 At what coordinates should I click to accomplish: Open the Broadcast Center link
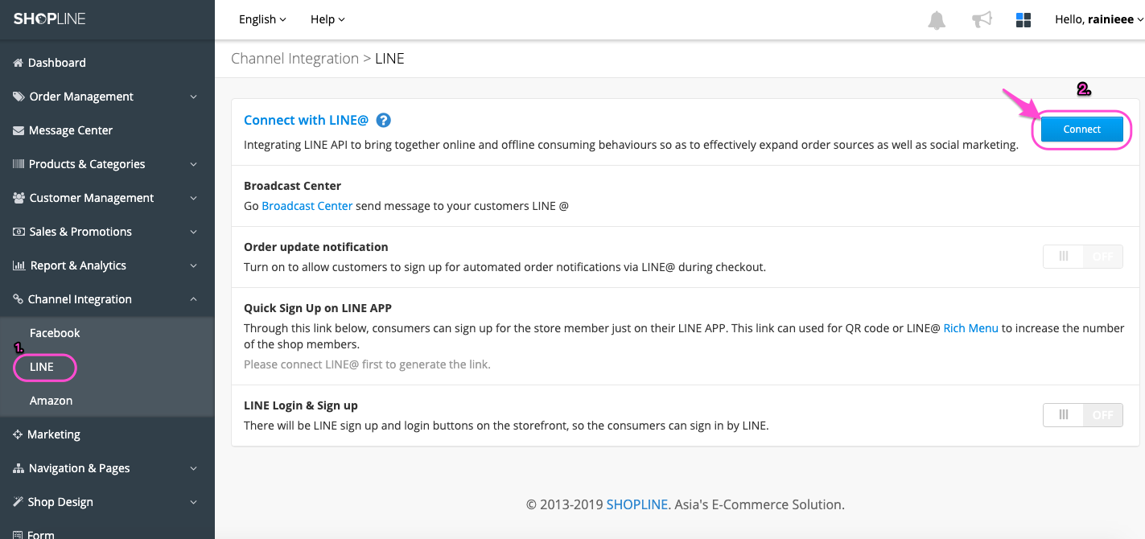307,206
